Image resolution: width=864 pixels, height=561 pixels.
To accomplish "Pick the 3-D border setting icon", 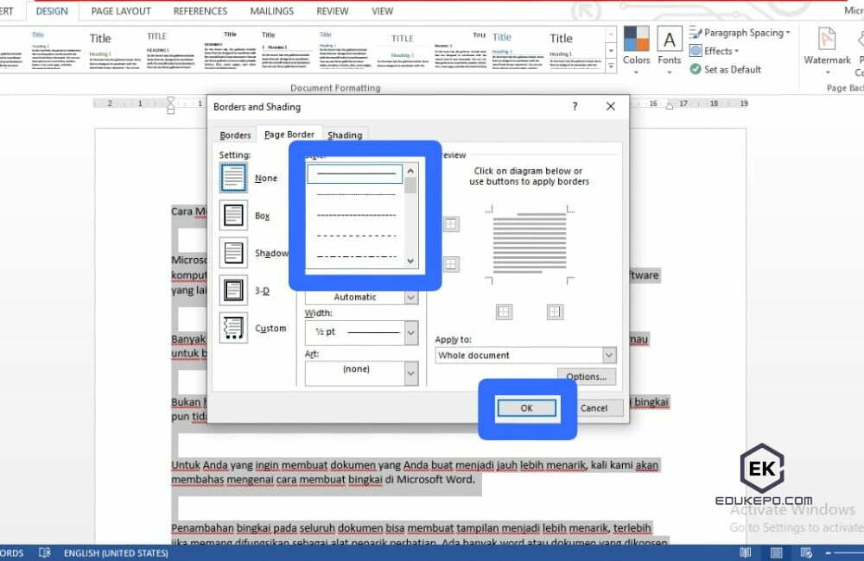I will click(x=233, y=290).
